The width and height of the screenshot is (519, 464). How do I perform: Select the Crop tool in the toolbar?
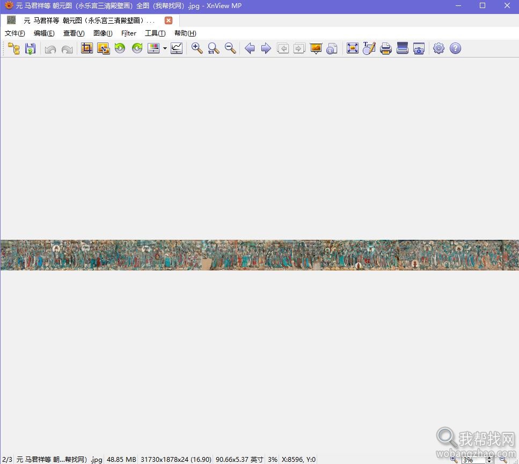click(87, 48)
